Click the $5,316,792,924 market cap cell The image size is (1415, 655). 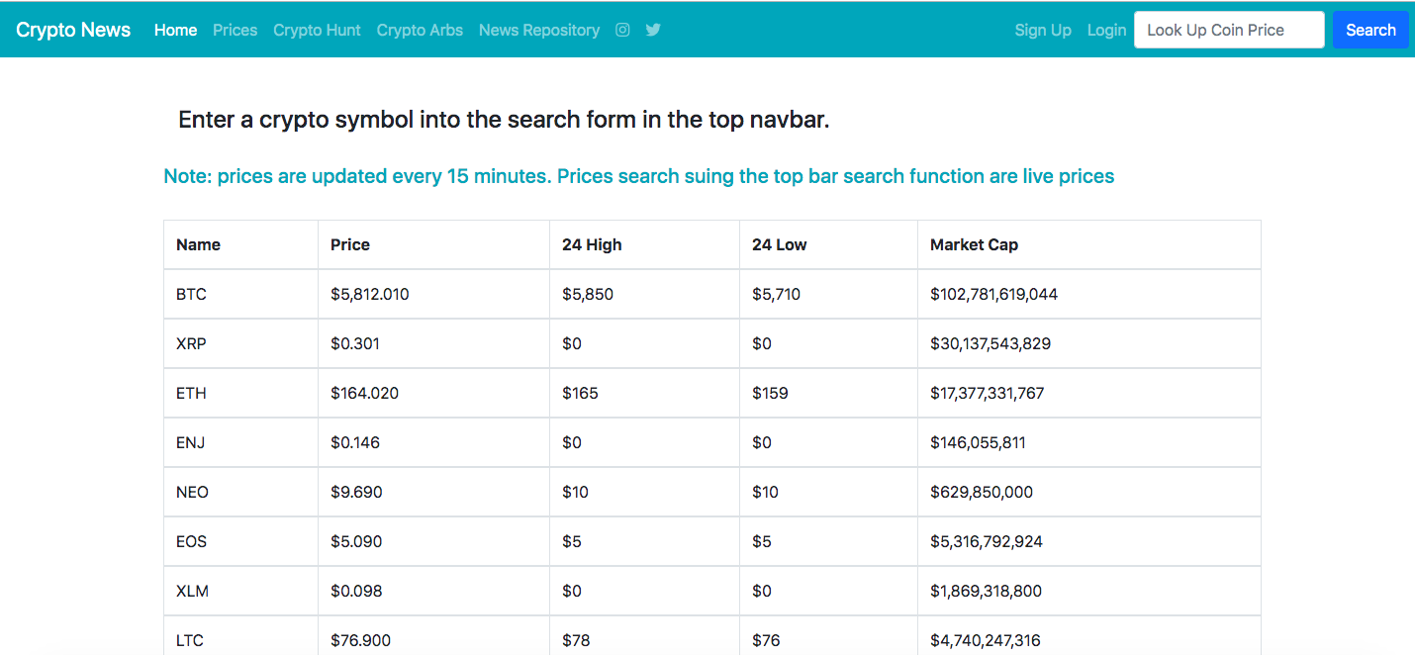pyautogui.click(x=1089, y=541)
